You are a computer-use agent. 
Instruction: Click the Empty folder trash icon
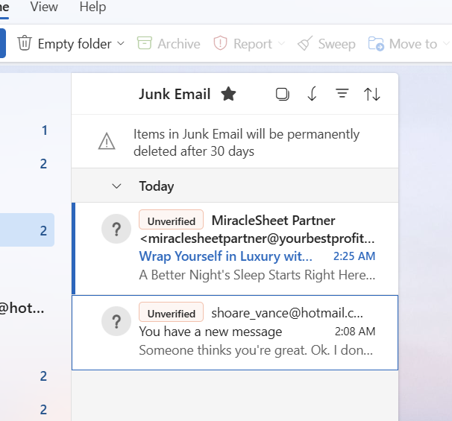[25, 43]
